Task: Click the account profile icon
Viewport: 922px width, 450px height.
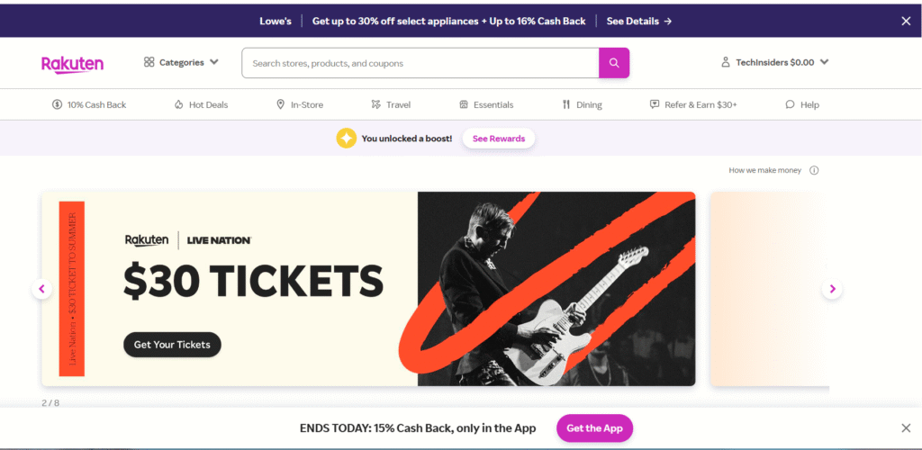Action: point(726,63)
